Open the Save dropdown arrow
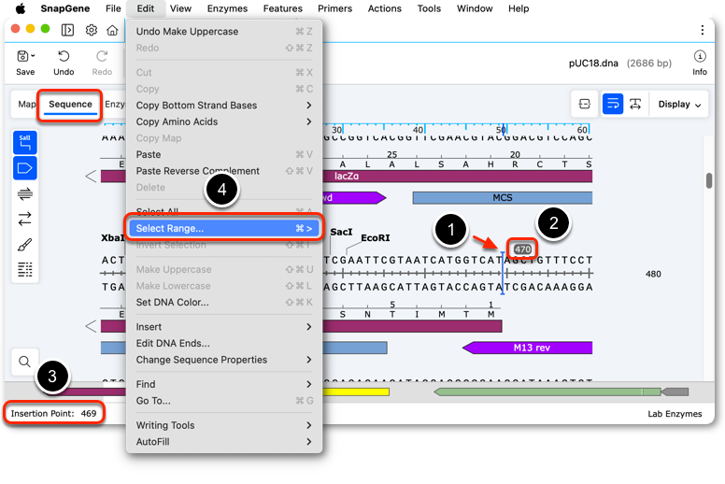Screen dimensions: 725x484 point(33,56)
